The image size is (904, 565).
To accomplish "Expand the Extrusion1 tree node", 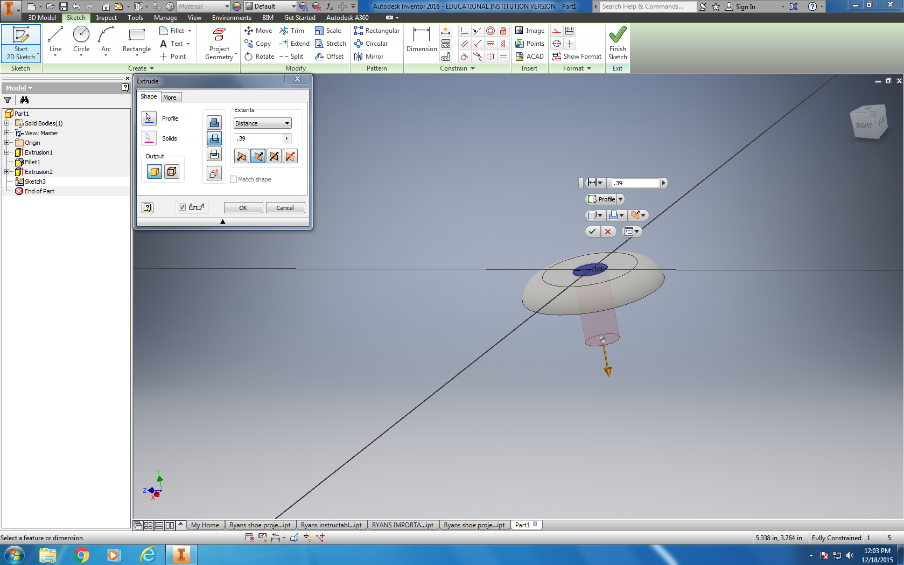I will tap(8, 152).
